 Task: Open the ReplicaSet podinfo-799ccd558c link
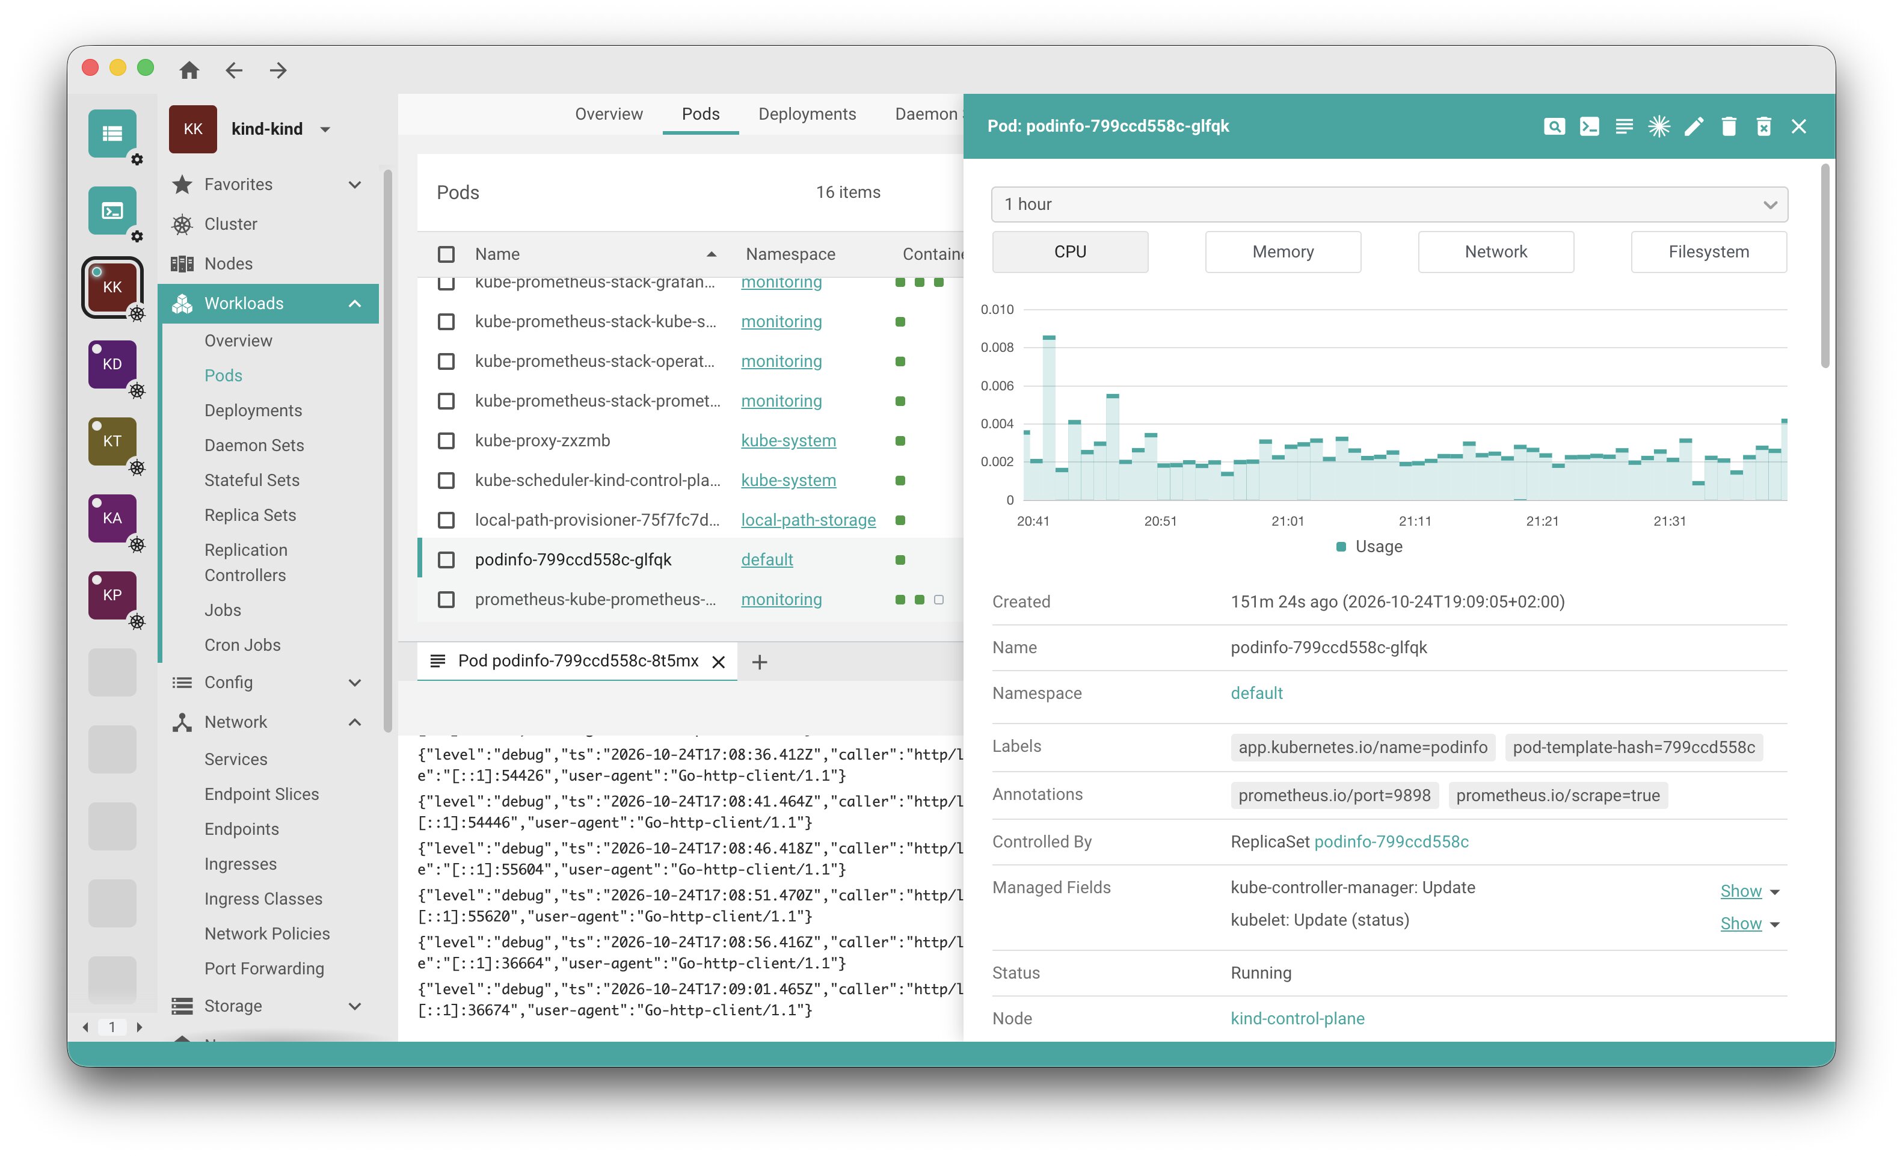pos(1391,841)
